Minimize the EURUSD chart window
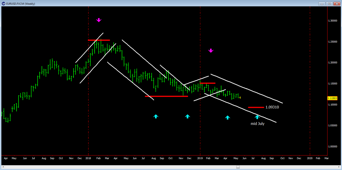 (322, 3)
